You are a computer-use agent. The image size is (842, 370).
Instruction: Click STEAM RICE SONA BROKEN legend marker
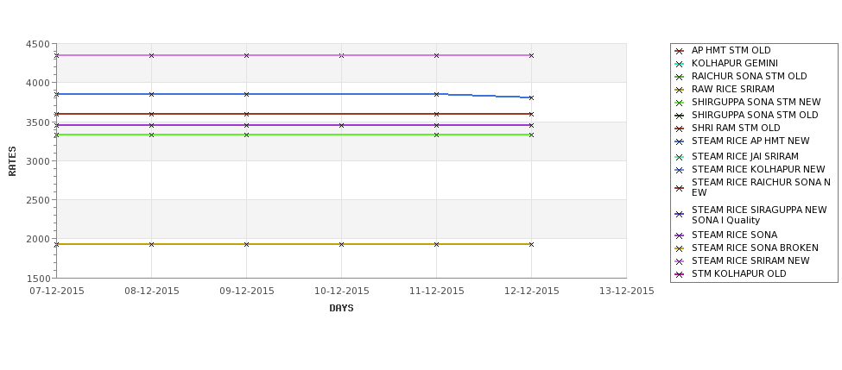point(679,248)
